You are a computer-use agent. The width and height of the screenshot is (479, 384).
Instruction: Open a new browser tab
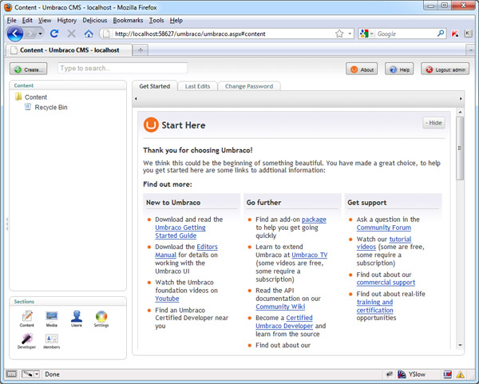(141, 50)
